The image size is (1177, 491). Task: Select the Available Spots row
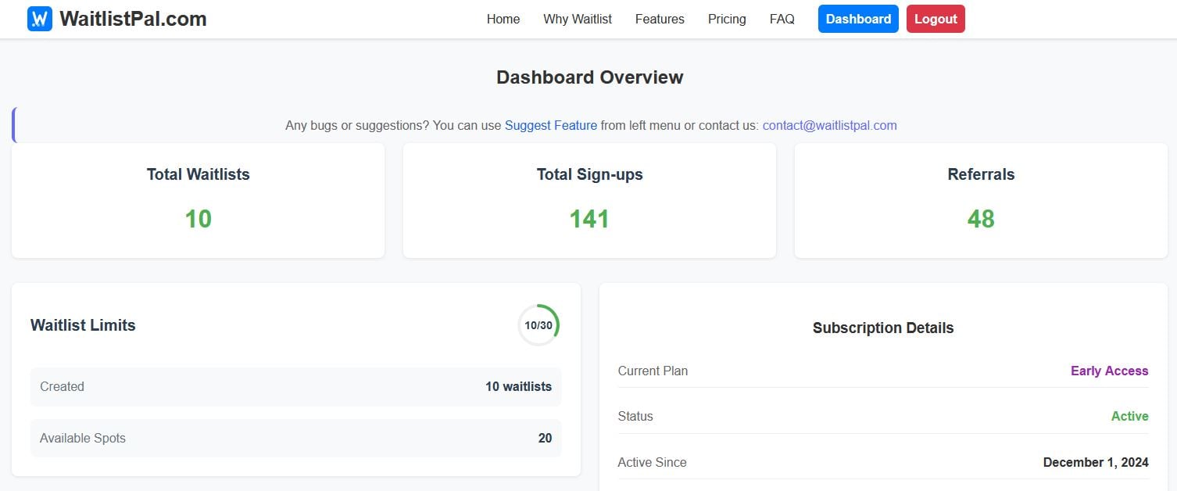coord(295,438)
